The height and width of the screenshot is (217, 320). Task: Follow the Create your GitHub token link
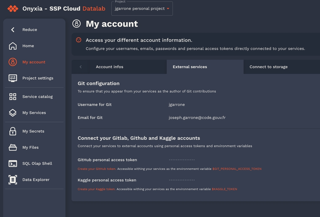97,169
